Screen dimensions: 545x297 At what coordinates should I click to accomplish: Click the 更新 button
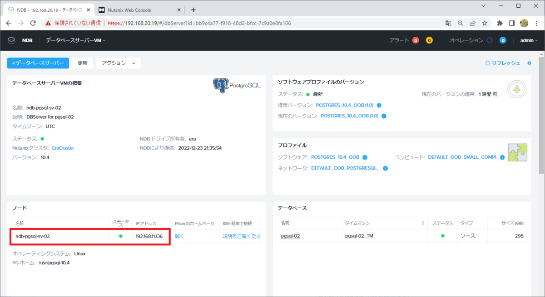point(83,63)
